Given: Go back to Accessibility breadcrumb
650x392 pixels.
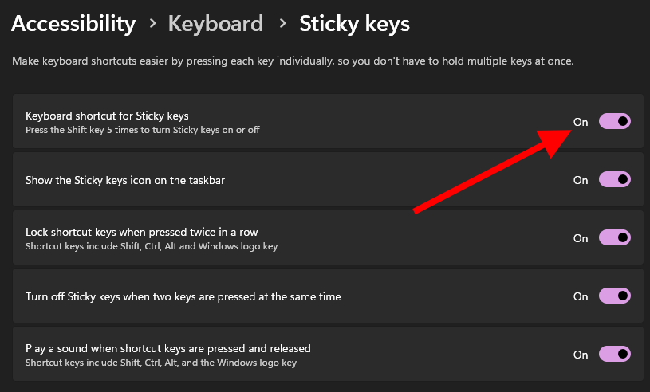Looking at the screenshot, I should point(73,24).
